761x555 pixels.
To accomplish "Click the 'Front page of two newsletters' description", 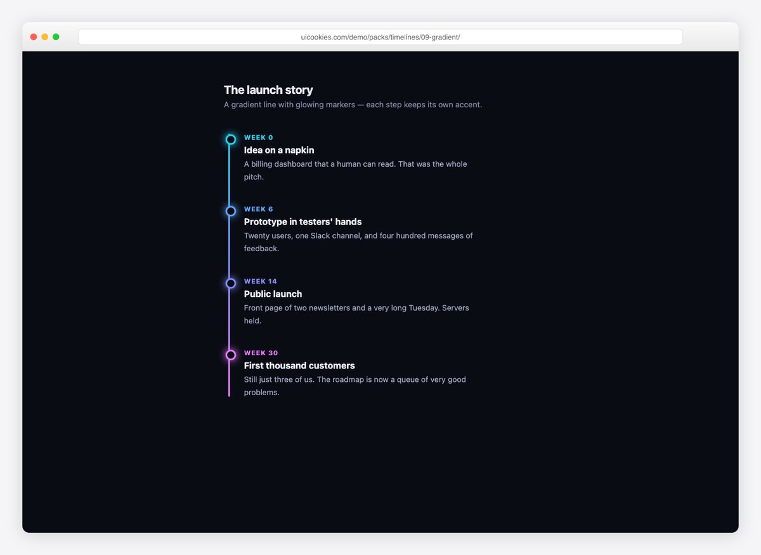I will (x=356, y=315).
